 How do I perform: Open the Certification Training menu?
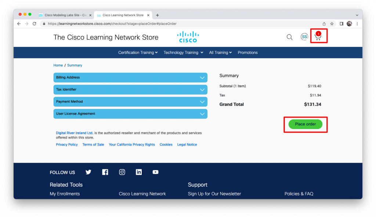coord(138,52)
